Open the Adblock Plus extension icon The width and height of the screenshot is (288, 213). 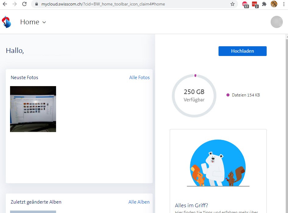(x=245, y=4)
